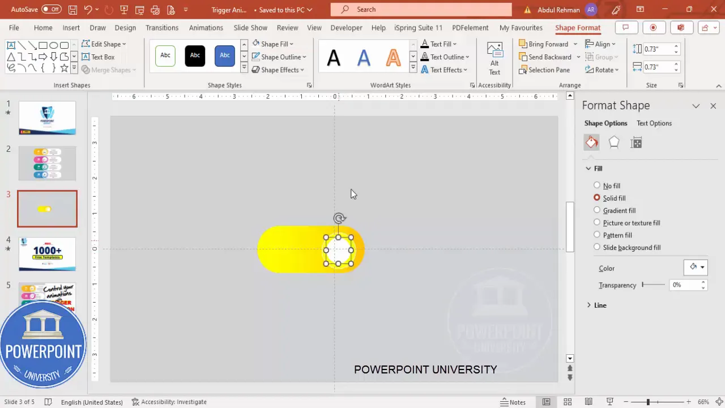Image resolution: width=725 pixels, height=408 pixels.
Task: Open the File menu
Action: pyautogui.click(x=14, y=27)
